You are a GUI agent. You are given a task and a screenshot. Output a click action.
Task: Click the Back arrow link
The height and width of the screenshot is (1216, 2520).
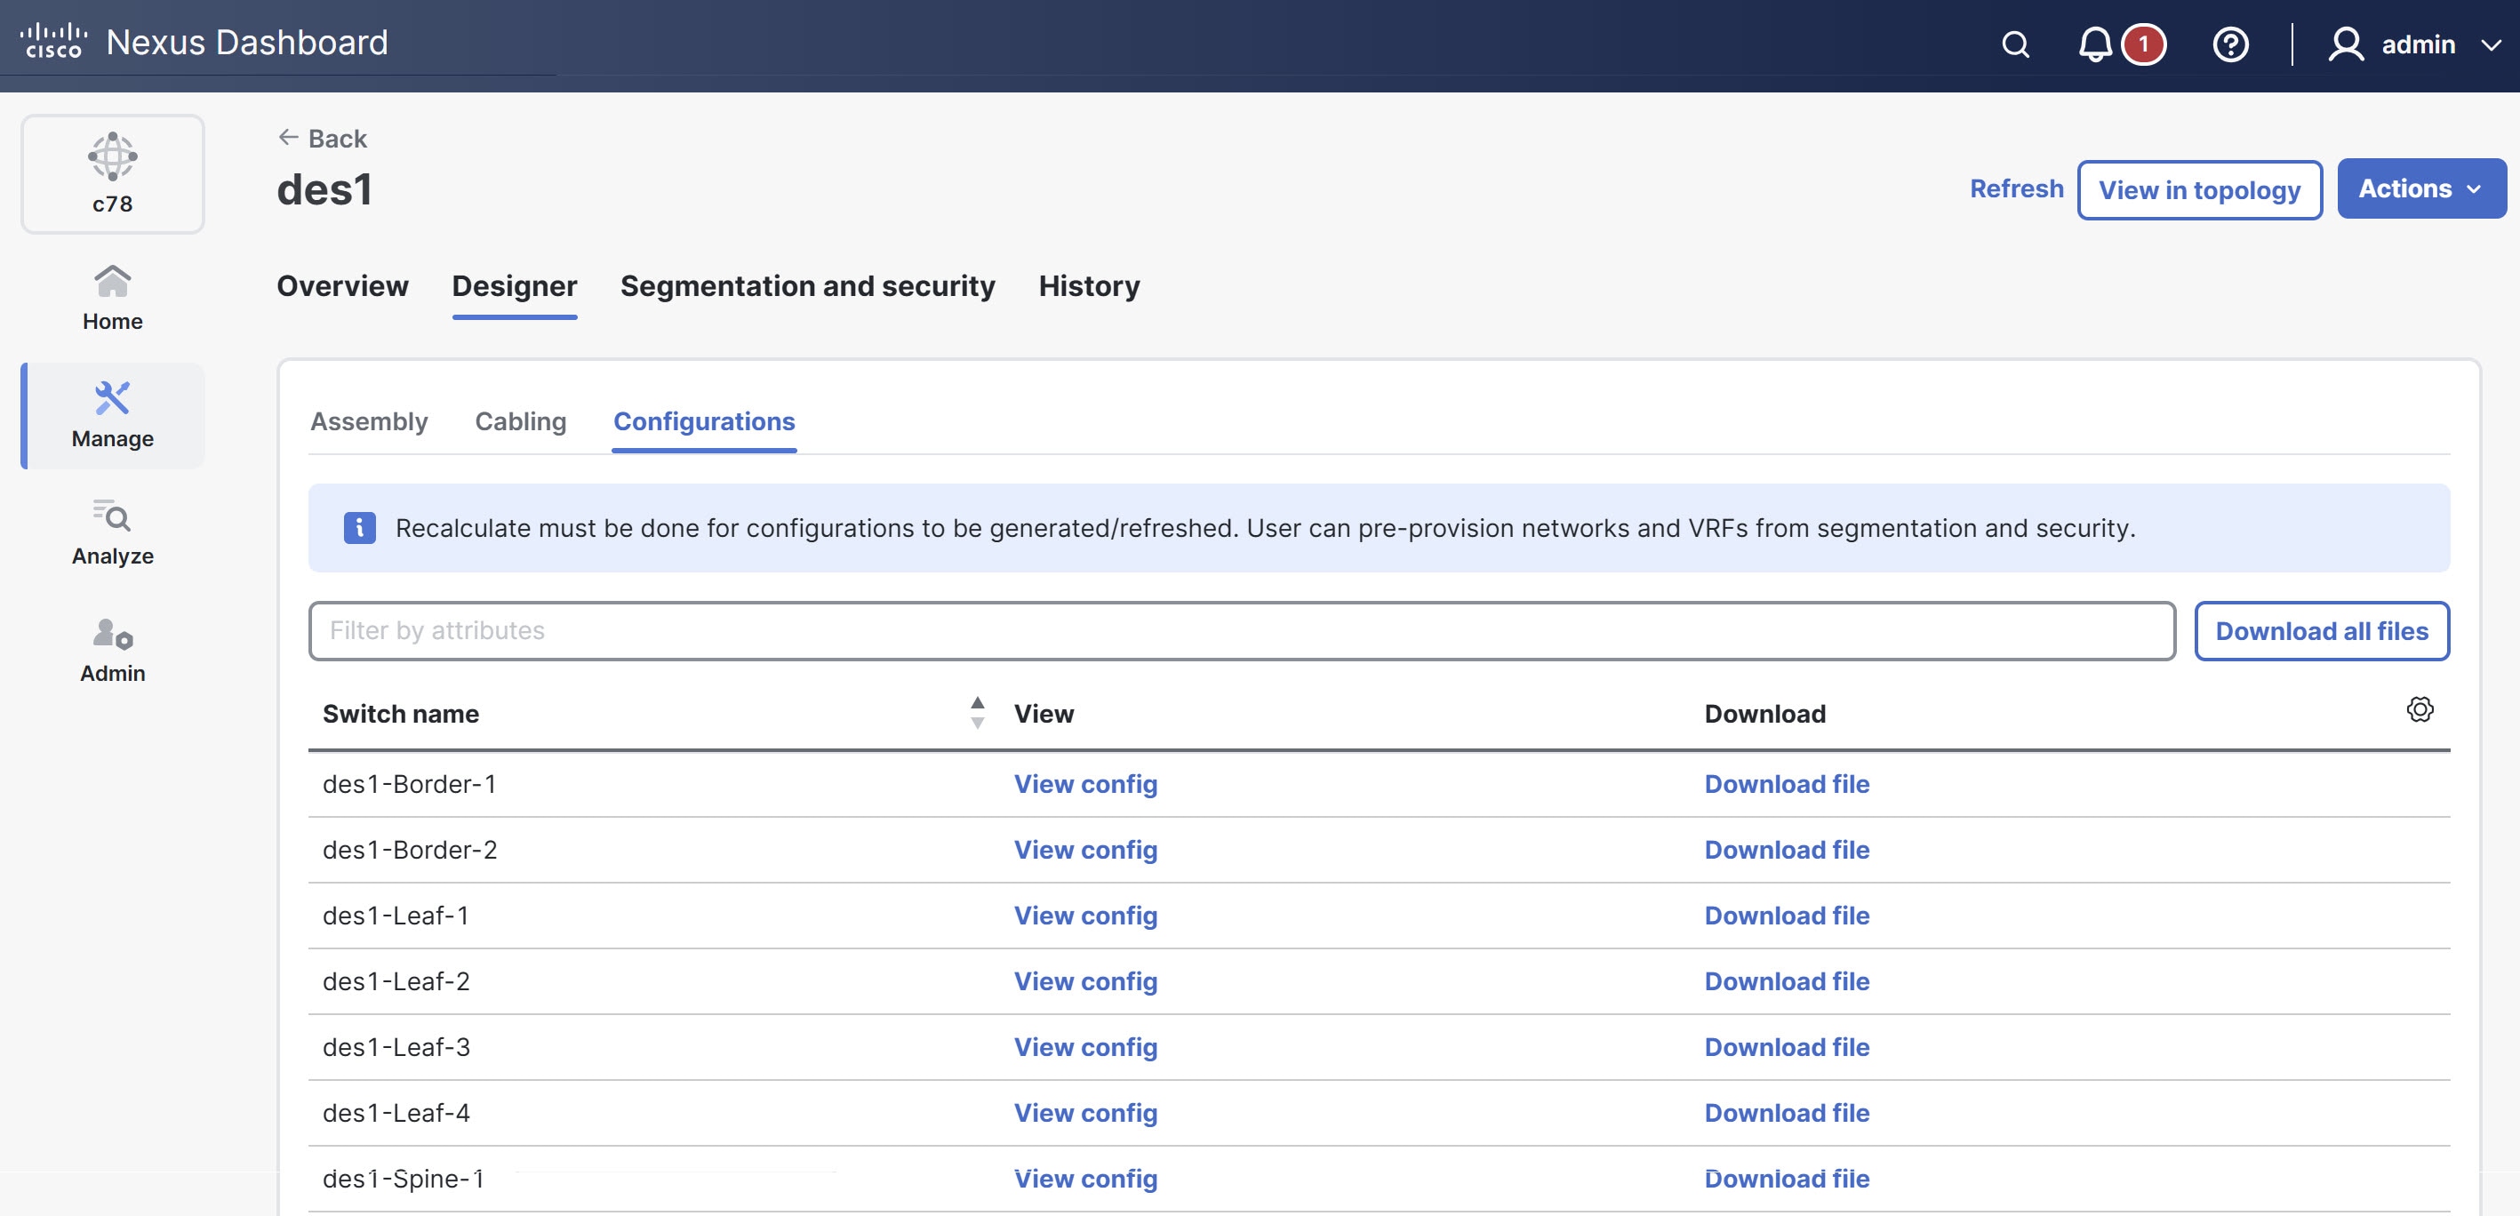coord(322,138)
